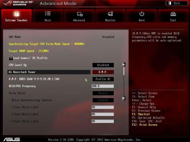190x142 pixels.
Task: Click the BCLK/PEG Frequency label
Action: tap(22, 86)
